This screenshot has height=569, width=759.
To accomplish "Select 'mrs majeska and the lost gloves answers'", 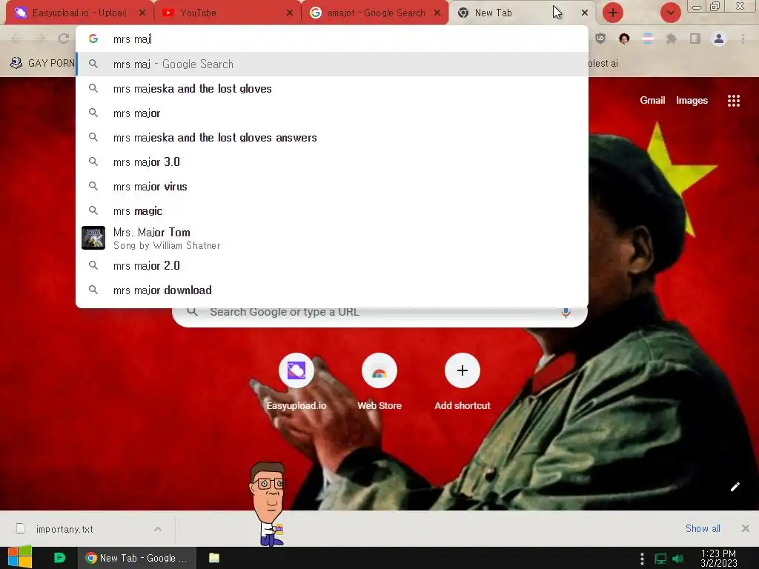I will (332, 137).
